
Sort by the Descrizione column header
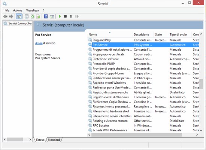[143, 35]
